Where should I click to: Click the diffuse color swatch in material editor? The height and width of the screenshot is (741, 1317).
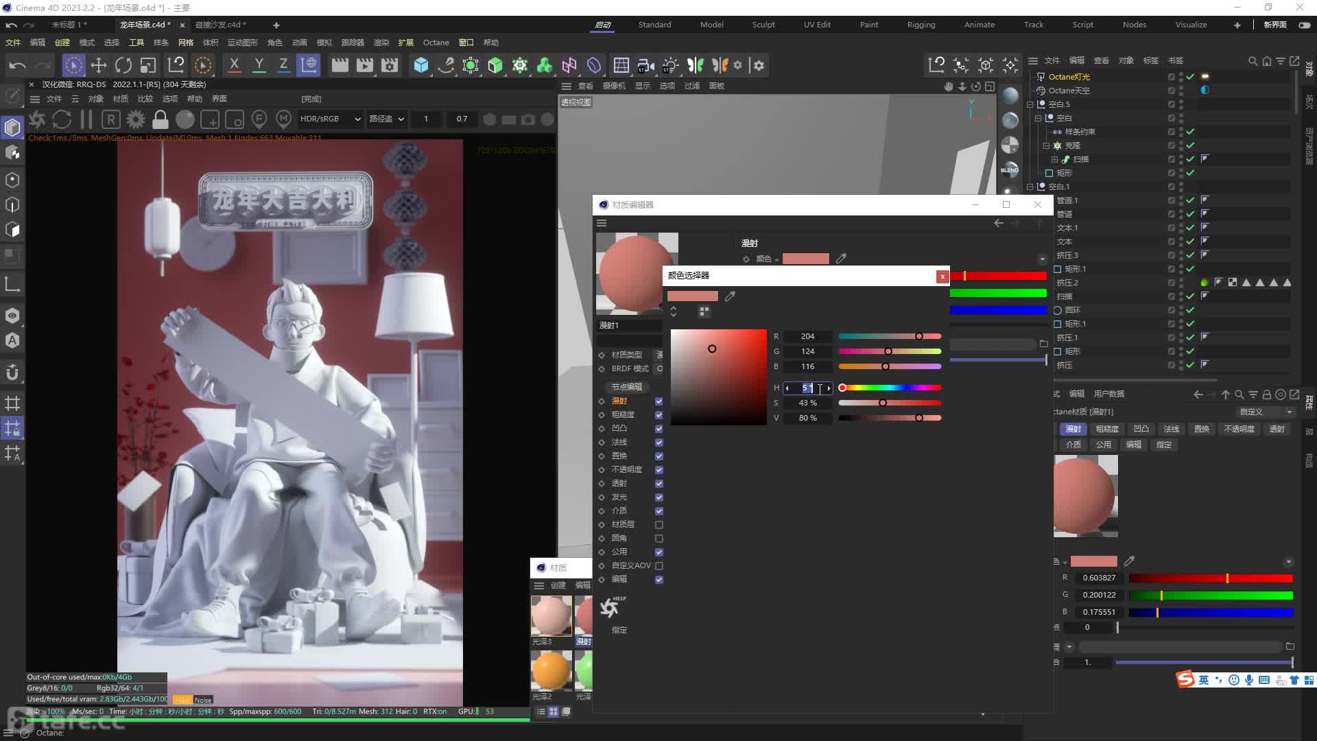(805, 259)
